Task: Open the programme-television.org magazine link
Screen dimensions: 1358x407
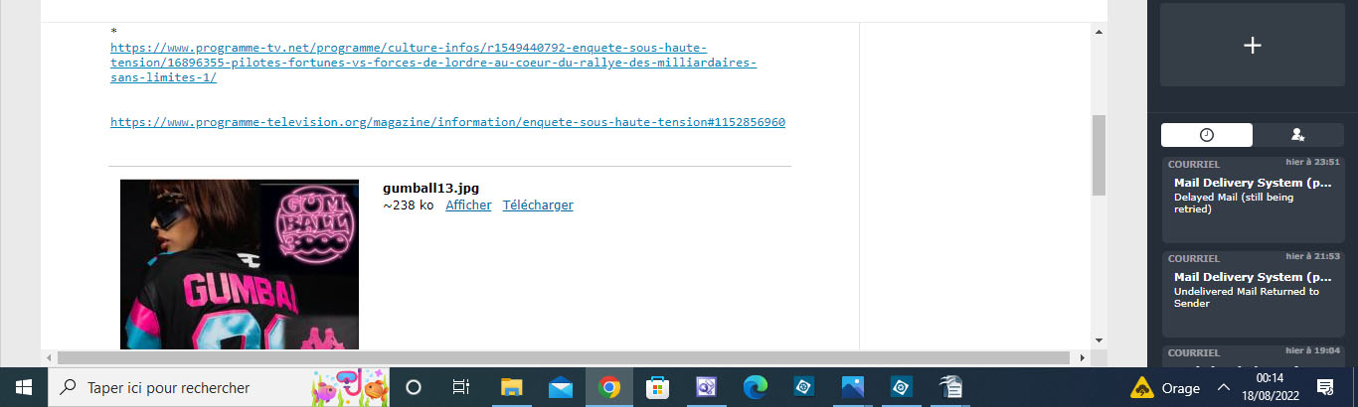Action: [447, 122]
